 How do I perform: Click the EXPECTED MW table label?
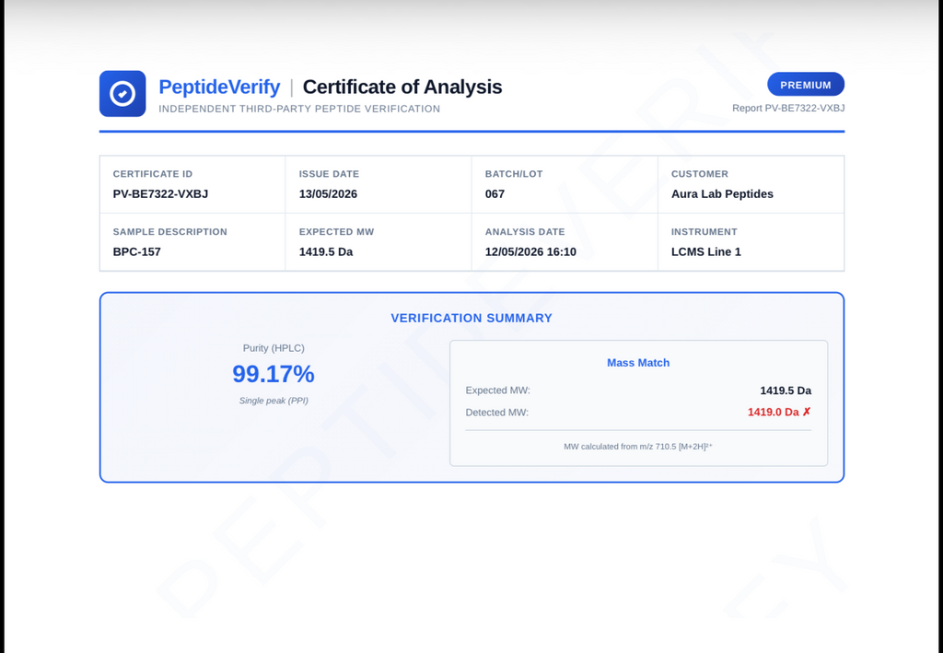(337, 231)
